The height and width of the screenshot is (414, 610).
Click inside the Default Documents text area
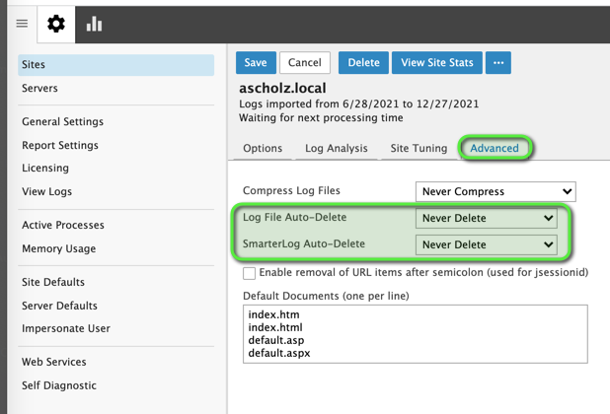pos(415,333)
